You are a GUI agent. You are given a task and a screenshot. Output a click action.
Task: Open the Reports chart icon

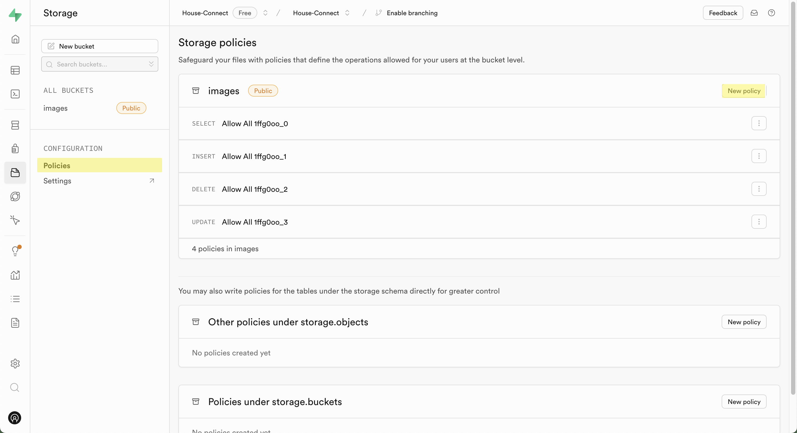click(x=15, y=275)
